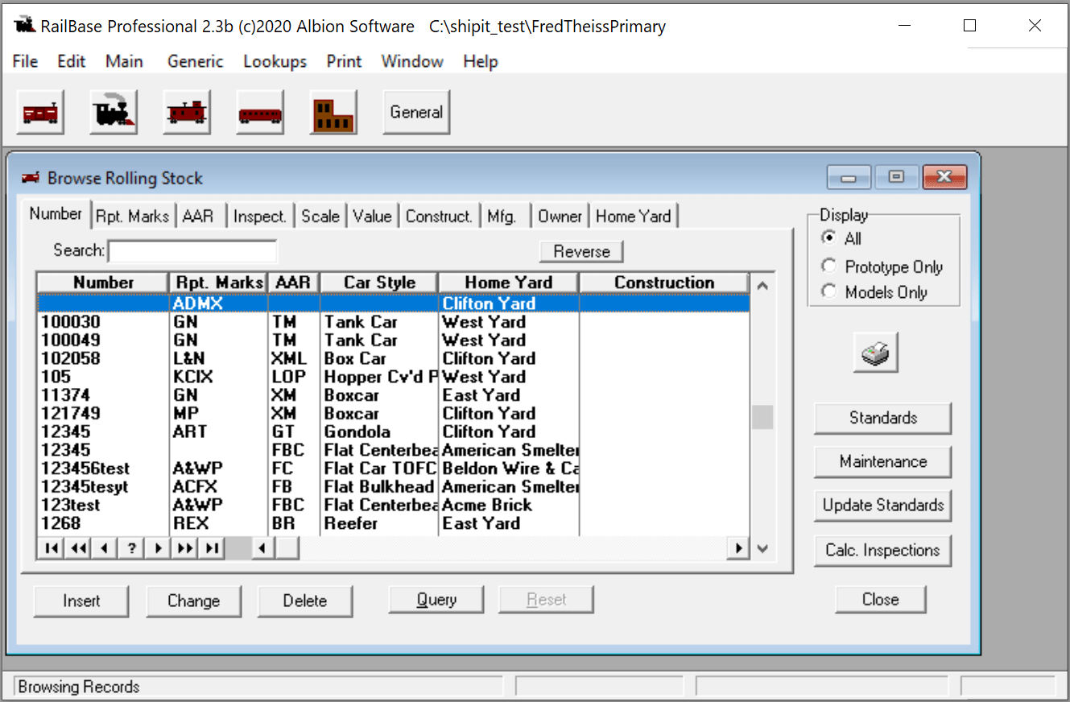Image resolution: width=1070 pixels, height=702 pixels.
Task: Click the Reverse button
Action: tap(581, 251)
